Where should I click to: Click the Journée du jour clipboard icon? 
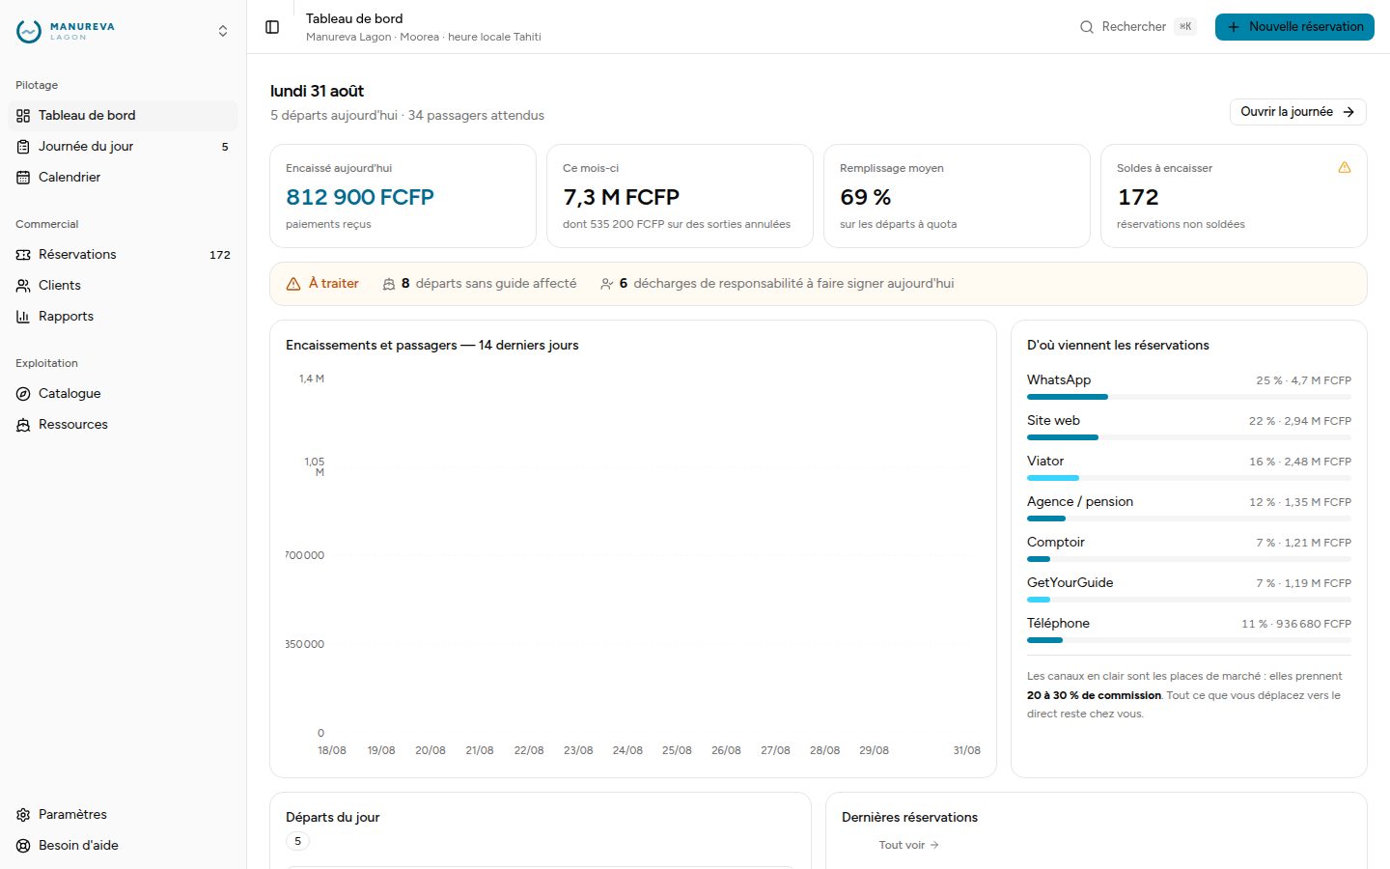pos(23,147)
